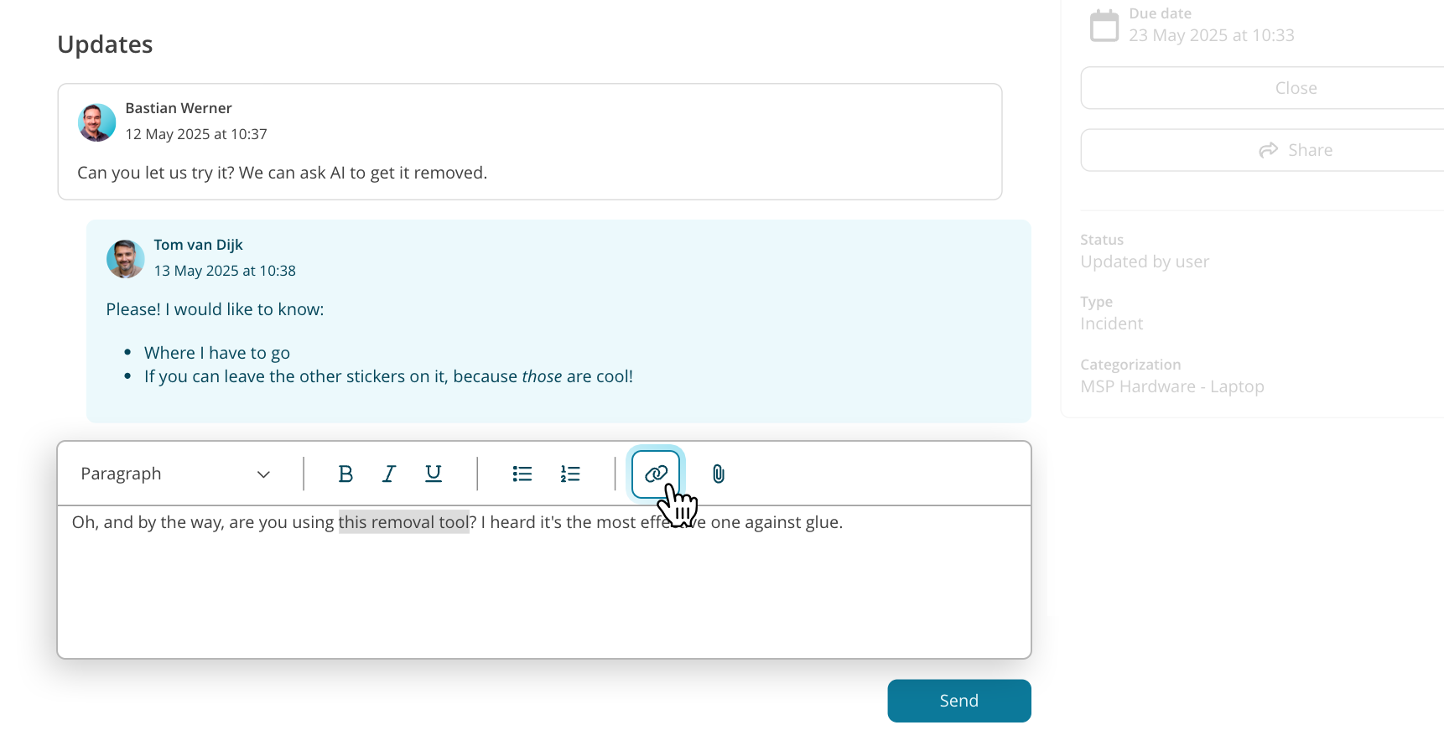Open Tom van Dijk's profile picture
The image size is (1444, 751).
click(x=126, y=259)
